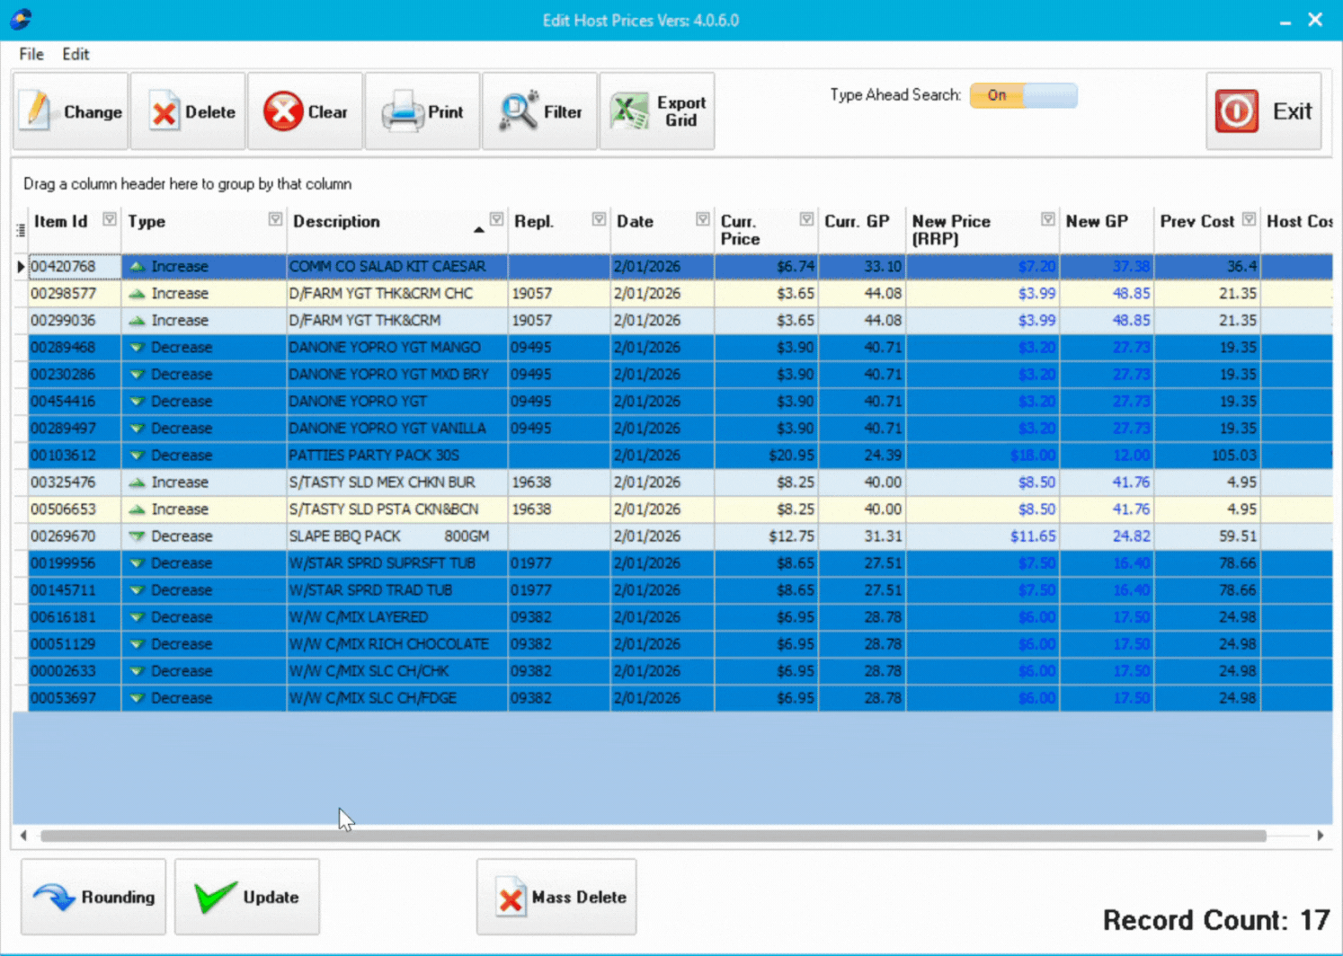The image size is (1343, 956).
Task: Activate the Filter tool
Action: tap(539, 111)
